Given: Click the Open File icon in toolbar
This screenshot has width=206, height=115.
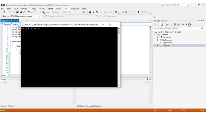Looking at the screenshot, I should [17, 12].
